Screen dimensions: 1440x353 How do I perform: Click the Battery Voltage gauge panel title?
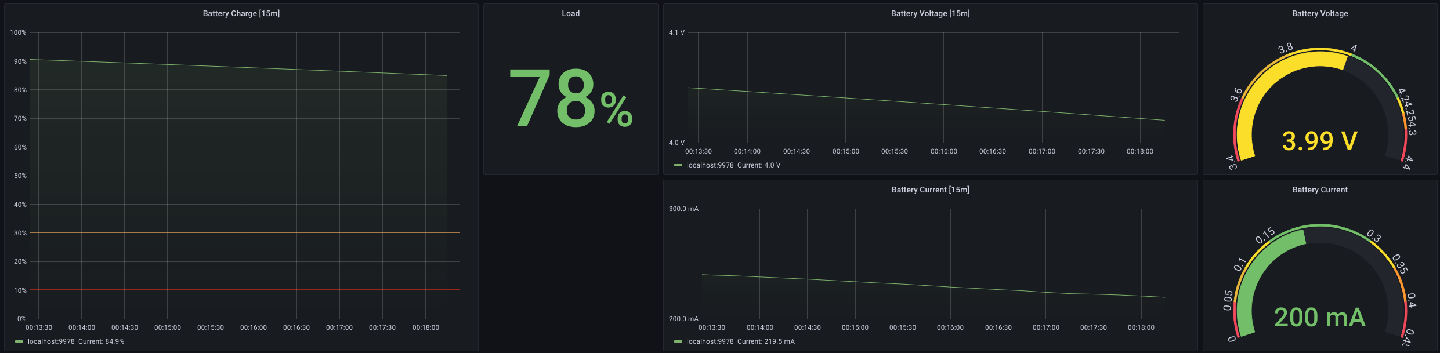1320,13
